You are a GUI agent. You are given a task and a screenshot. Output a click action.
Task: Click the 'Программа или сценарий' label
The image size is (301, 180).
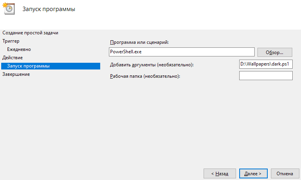pos(139,42)
